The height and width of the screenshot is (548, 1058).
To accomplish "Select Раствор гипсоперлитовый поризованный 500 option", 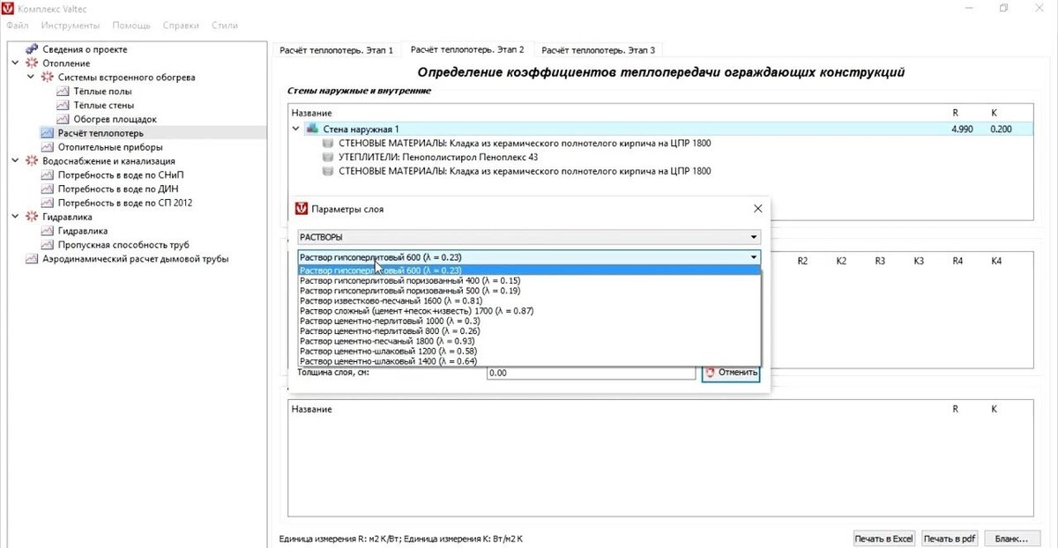I will pyautogui.click(x=529, y=291).
